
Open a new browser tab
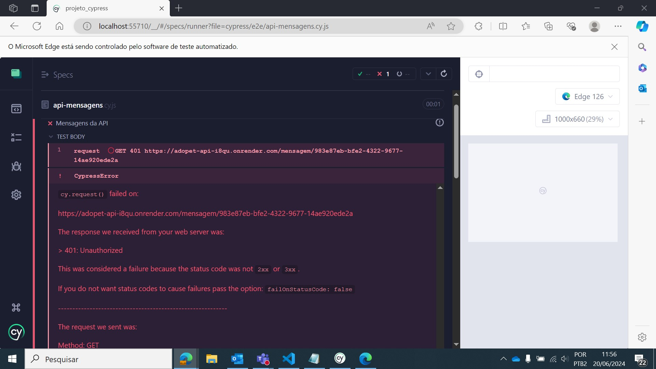[179, 8]
